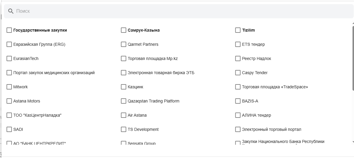Click the Astana Motors label

27,101
